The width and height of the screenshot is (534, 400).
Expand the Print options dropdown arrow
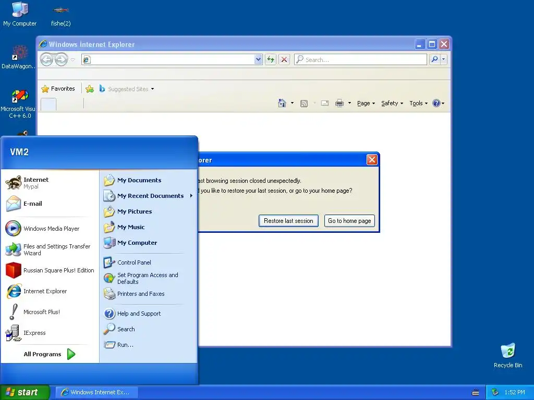[349, 103]
